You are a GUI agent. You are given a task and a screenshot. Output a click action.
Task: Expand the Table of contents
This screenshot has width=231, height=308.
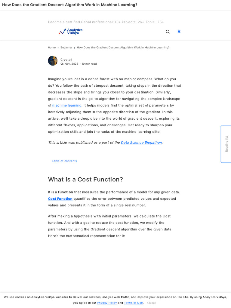click(64, 161)
